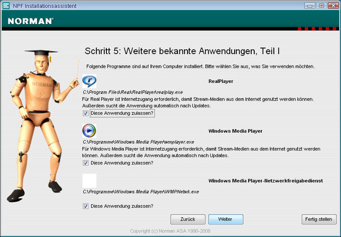Select the Windows Media Player-Netzwerkfreigabedienst heading
This screenshot has width=341, height=237.
coord(266,181)
